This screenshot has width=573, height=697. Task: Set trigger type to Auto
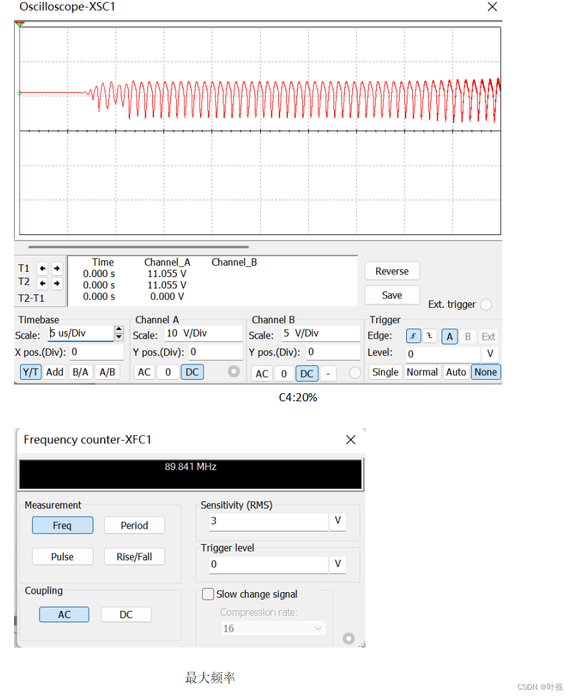tap(456, 372)
